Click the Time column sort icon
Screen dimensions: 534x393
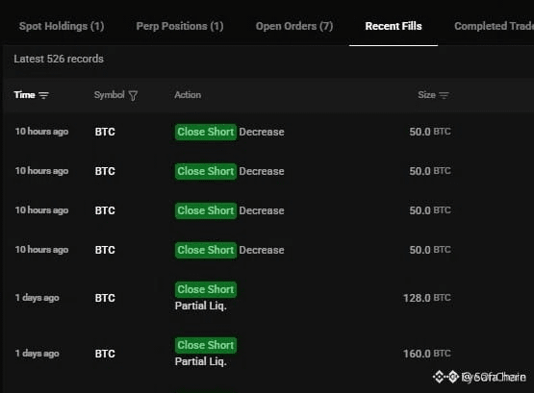[43, 95]
